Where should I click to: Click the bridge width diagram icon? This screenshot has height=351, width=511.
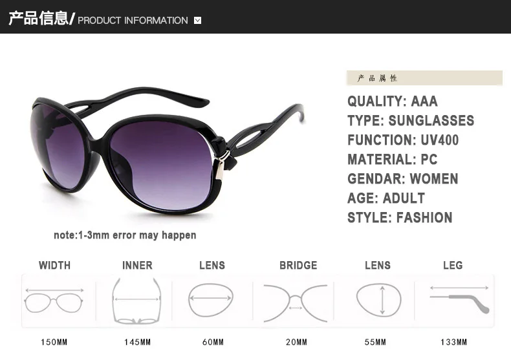(296, 303)
